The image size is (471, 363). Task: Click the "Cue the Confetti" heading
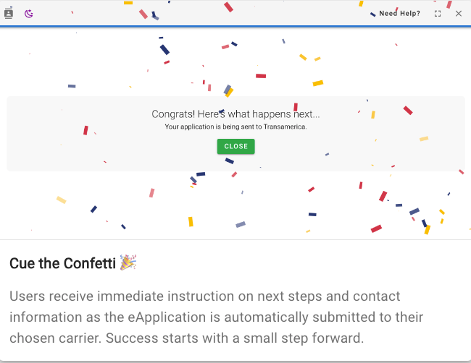pos(62,263)
